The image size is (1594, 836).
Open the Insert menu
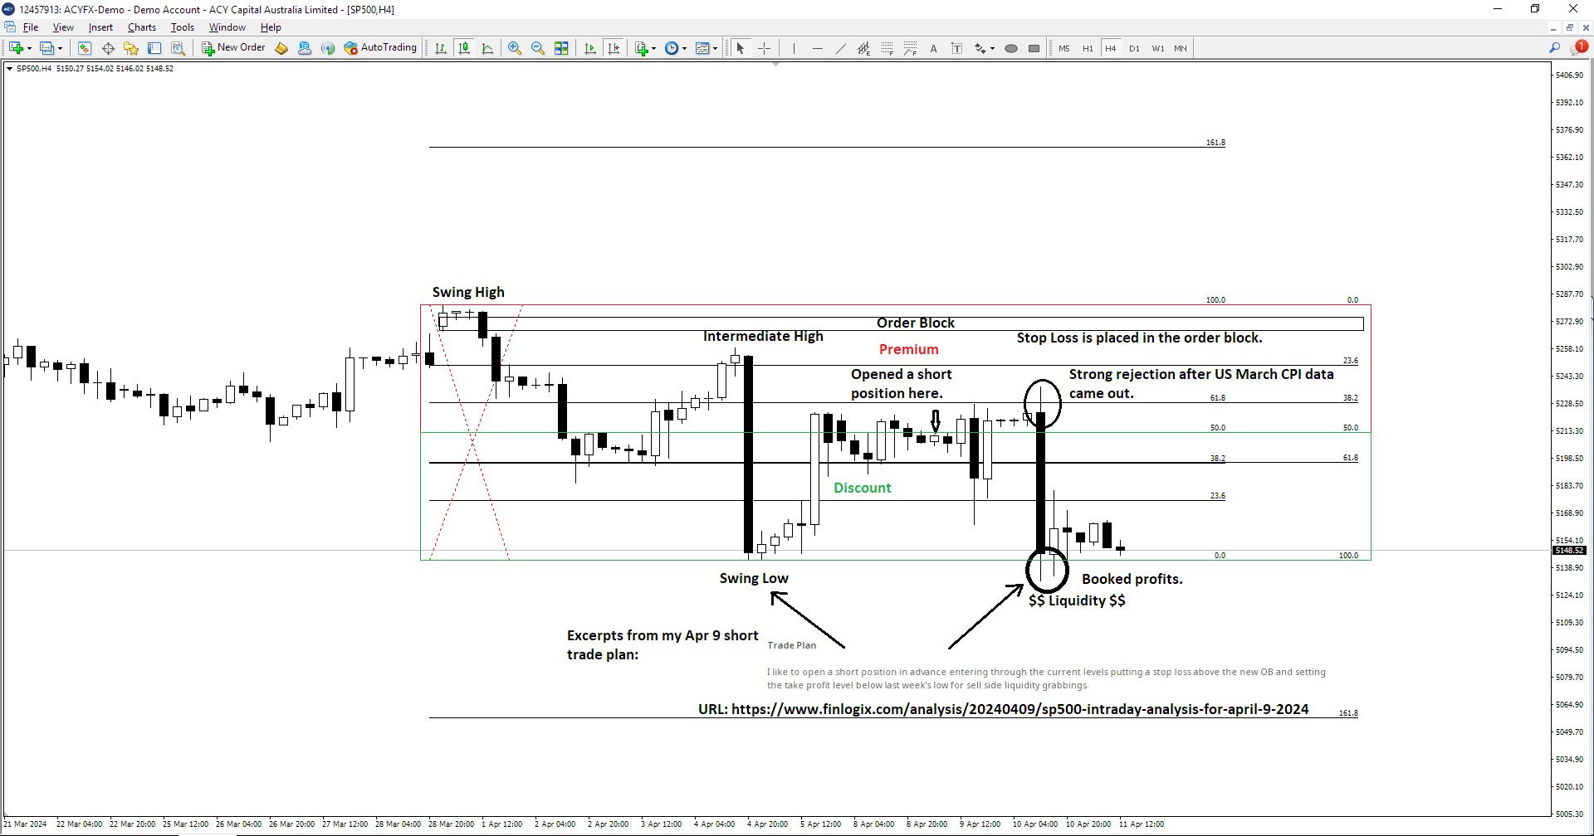tap(100, 27)
